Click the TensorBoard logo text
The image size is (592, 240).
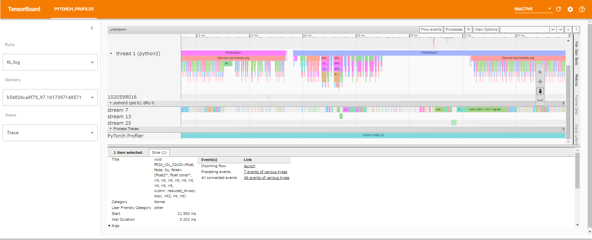click(x=24, y=9)
